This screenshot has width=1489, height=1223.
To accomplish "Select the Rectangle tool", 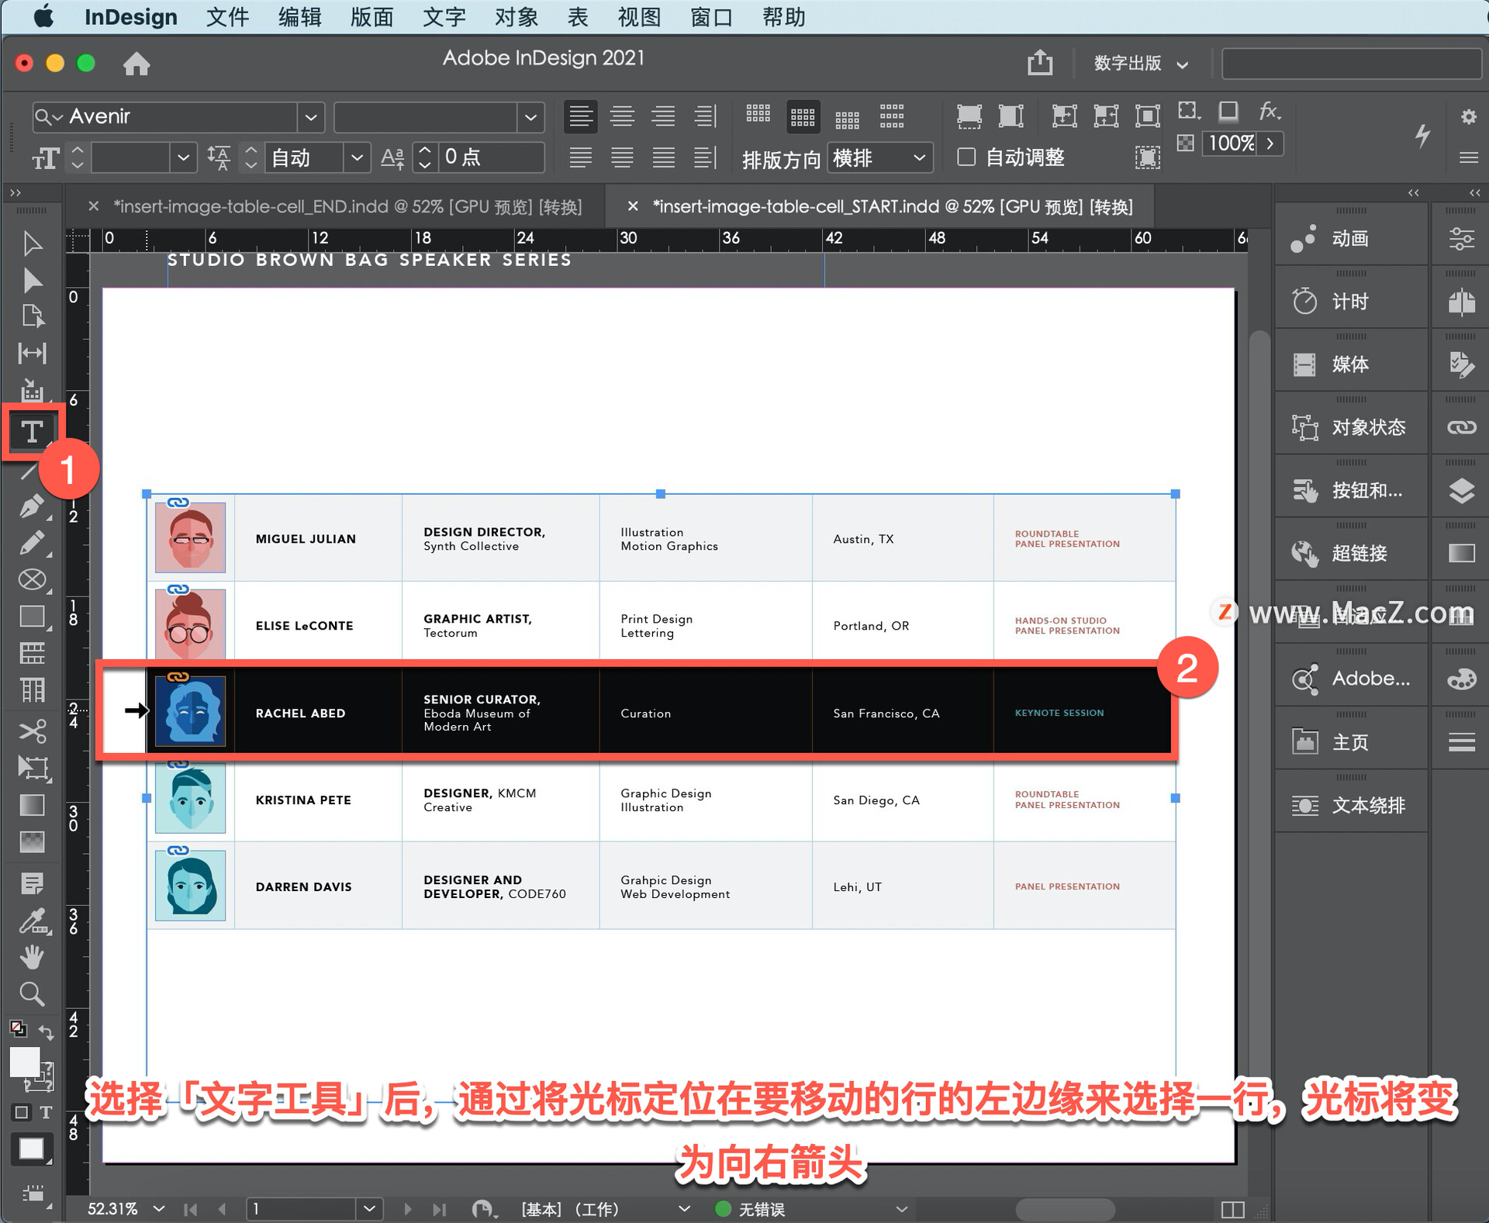I will coord(32,617).
